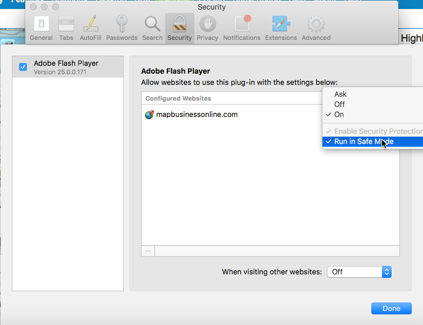
Task: Click the minus remove website button
Action: pos(148,251)
